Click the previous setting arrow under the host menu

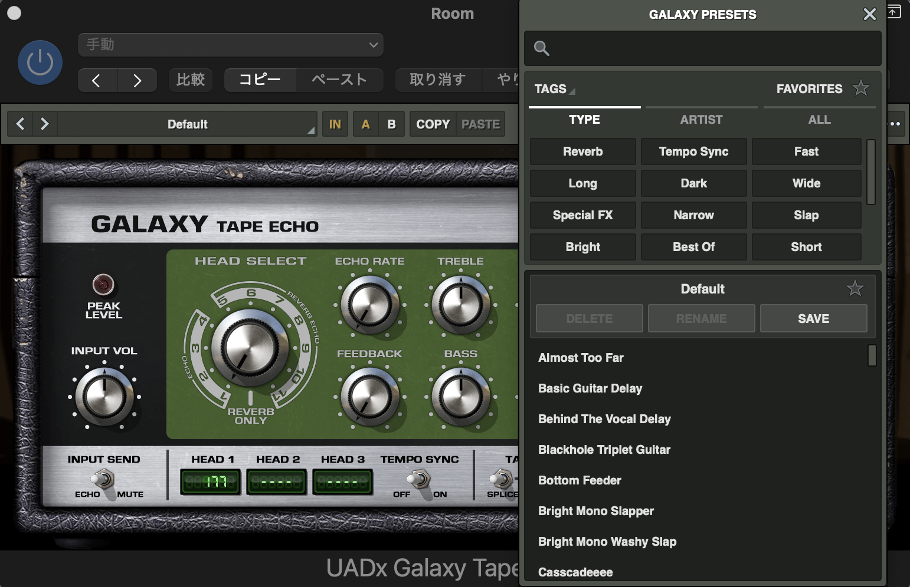tap(97, 80)
